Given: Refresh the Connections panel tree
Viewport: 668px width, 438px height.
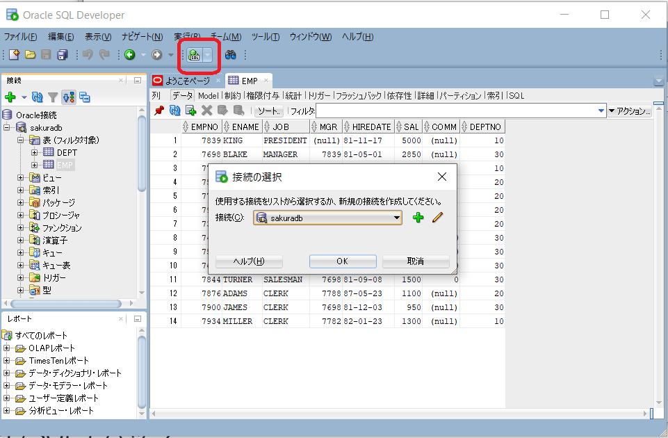Looking at the screenshot, I should 38,97.
